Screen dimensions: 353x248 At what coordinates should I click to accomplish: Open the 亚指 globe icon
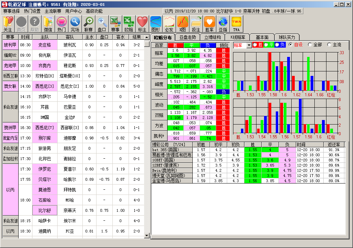pos(223,24)
